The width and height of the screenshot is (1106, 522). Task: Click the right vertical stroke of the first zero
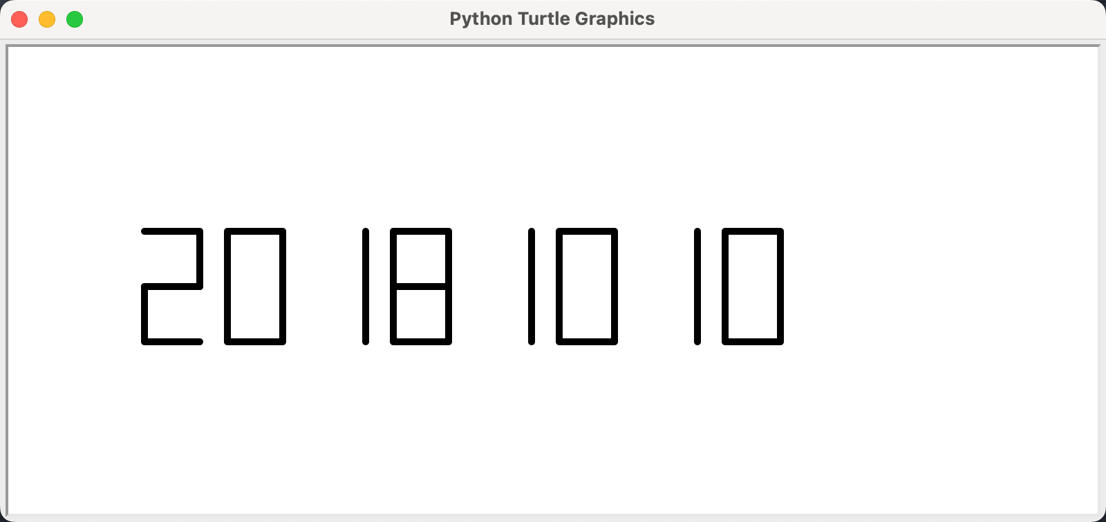point(283,287)
